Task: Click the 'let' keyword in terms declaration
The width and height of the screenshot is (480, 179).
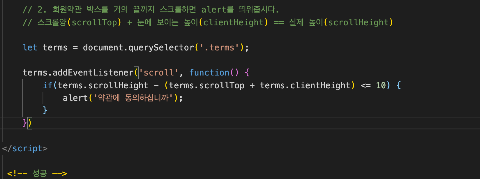Action: tap(30, 48)
